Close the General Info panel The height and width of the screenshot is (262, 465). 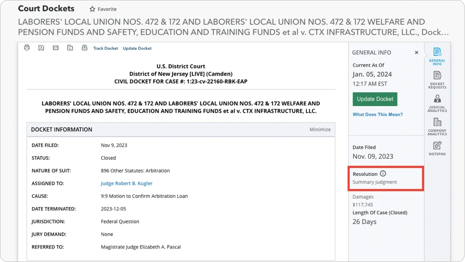(416, 53)
